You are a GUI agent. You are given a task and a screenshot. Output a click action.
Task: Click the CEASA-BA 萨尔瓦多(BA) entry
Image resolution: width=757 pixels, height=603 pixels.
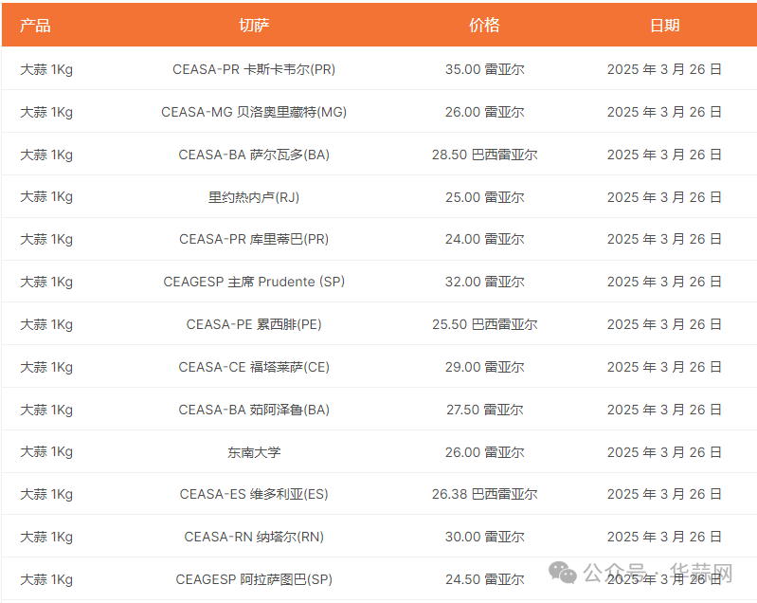[254, 155]
